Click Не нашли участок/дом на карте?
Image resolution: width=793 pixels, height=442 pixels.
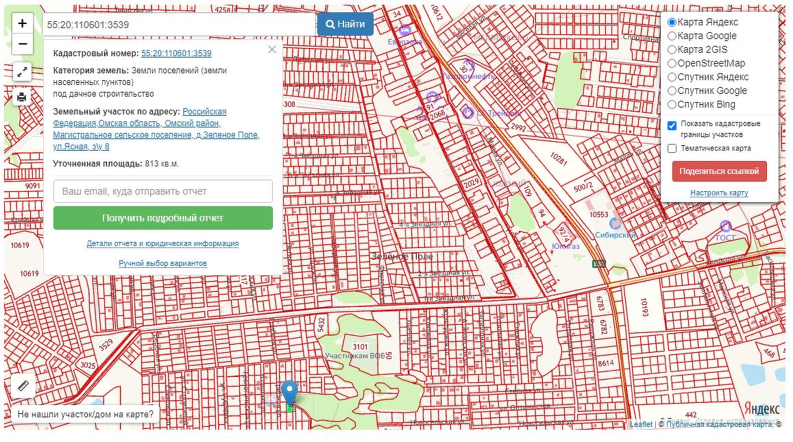point(85,414)
